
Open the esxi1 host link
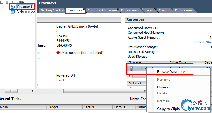pos(60,80)
